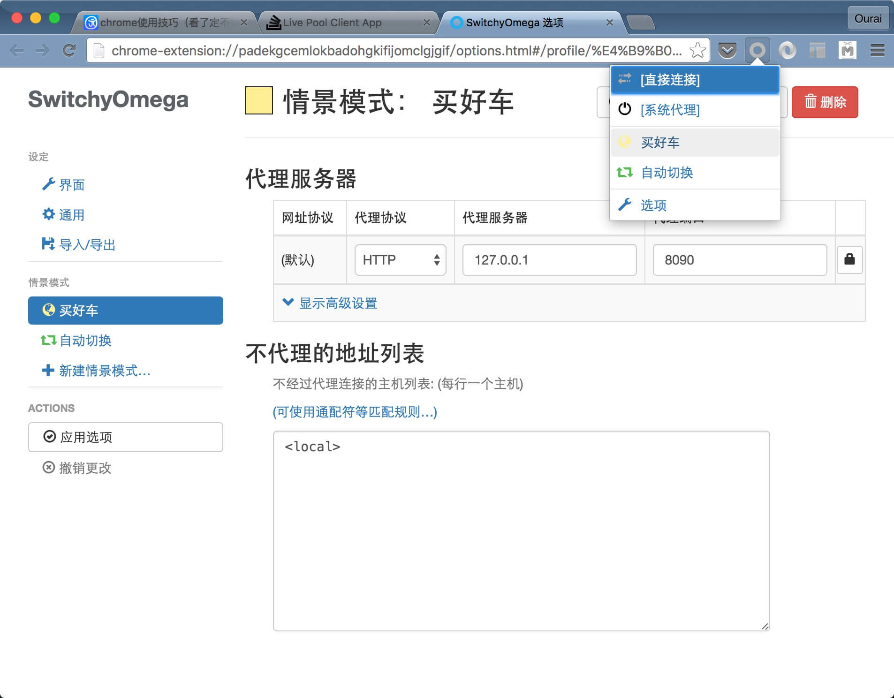Select [直接连接] in the popup menu
Viewport: 894px width, 698px height.
point(695,80)
